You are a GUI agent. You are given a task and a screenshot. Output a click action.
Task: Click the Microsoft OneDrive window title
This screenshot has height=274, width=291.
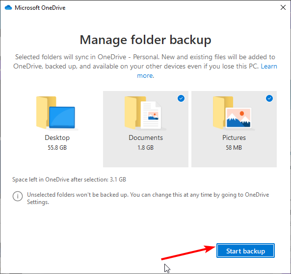tap(40, 8)
